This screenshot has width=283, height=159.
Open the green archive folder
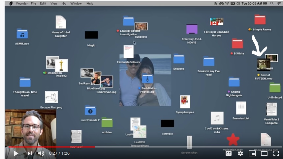107,122
